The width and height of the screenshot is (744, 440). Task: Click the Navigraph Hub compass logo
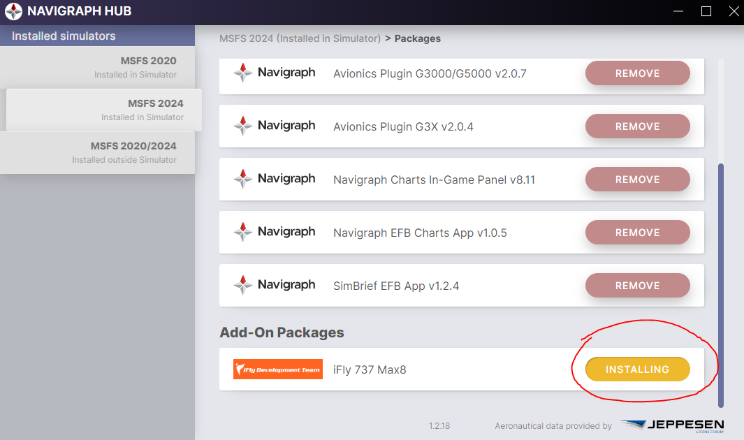[x=13, y=11]
